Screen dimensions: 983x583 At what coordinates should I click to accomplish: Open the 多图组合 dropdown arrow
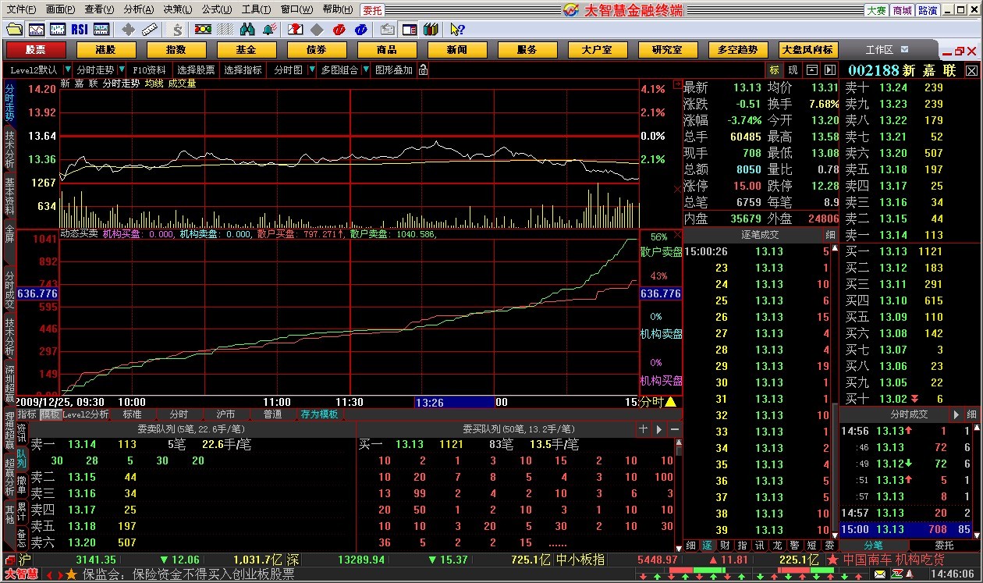click(364, 69)
